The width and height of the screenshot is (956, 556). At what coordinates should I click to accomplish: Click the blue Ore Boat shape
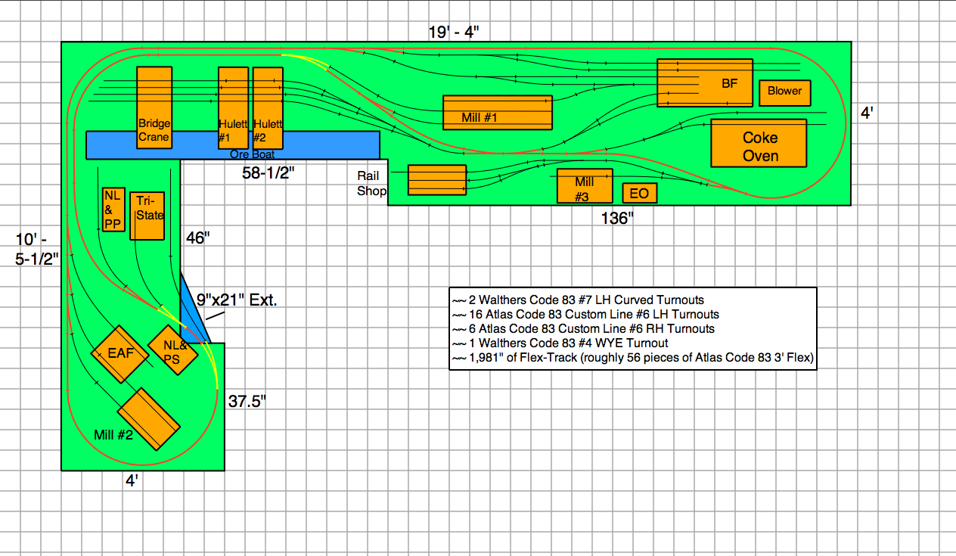[333, 144]
